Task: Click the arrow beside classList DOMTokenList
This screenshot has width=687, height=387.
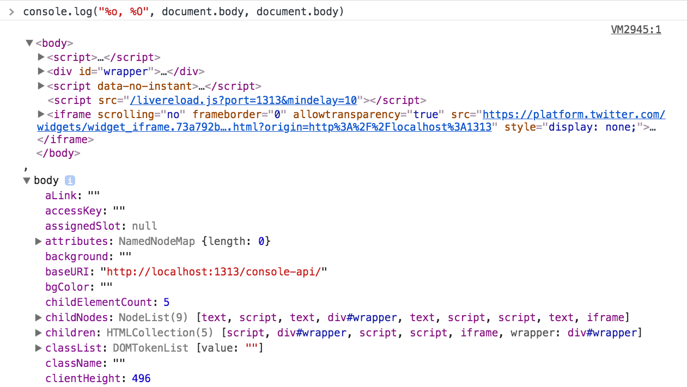Action: [x=38, y=347]
